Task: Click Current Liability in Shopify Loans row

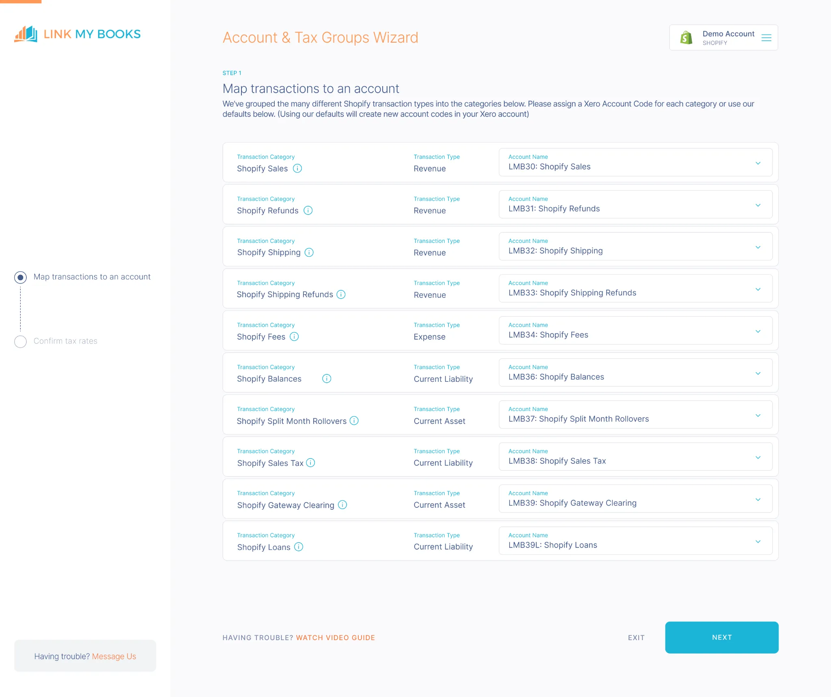Action: 443,547
